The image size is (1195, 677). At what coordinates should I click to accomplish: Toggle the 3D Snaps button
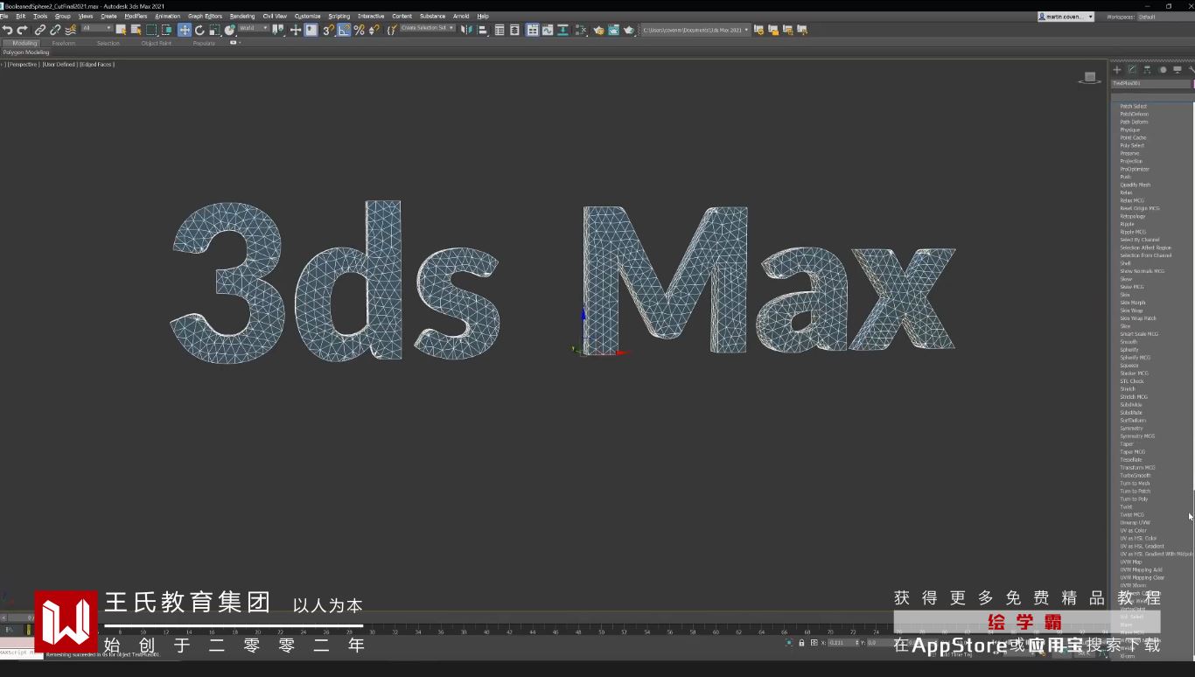[x=329, y=30]
